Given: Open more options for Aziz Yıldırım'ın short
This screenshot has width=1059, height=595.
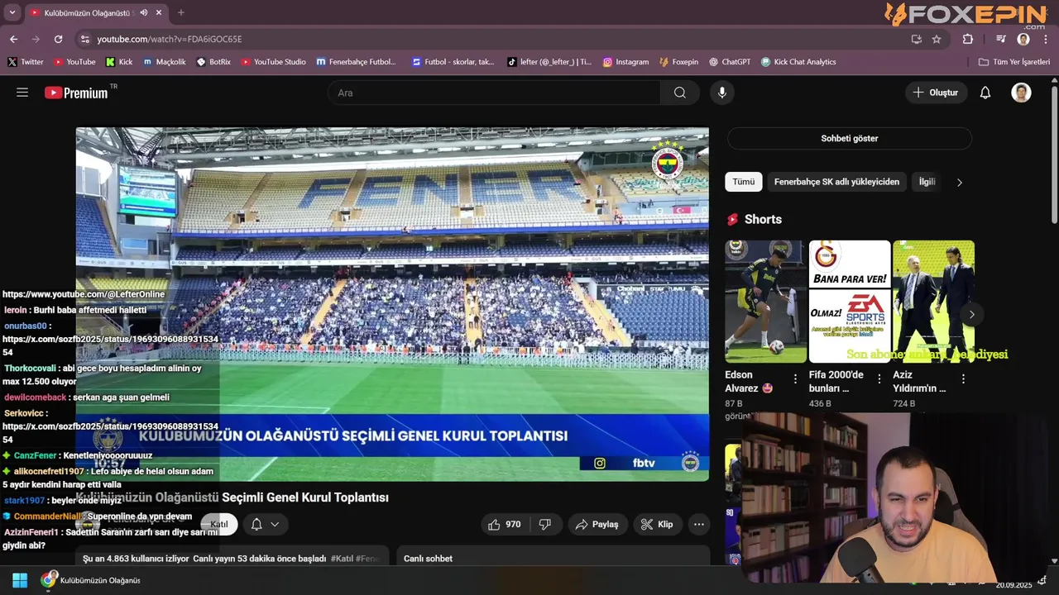Looking at the screenshot, I should click(963, 378).
